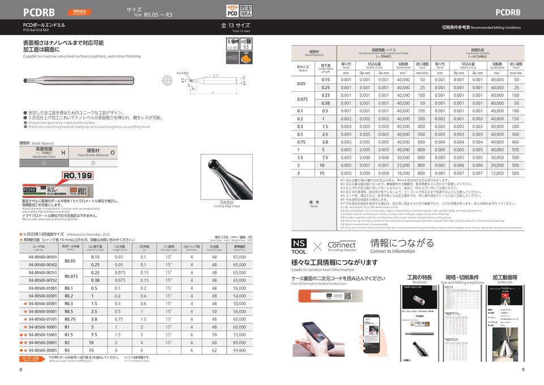The width and height of the screenshot is (544, 385).
Task: Click the photo of hand scanning with phone
Action: (x=318, y=339)
